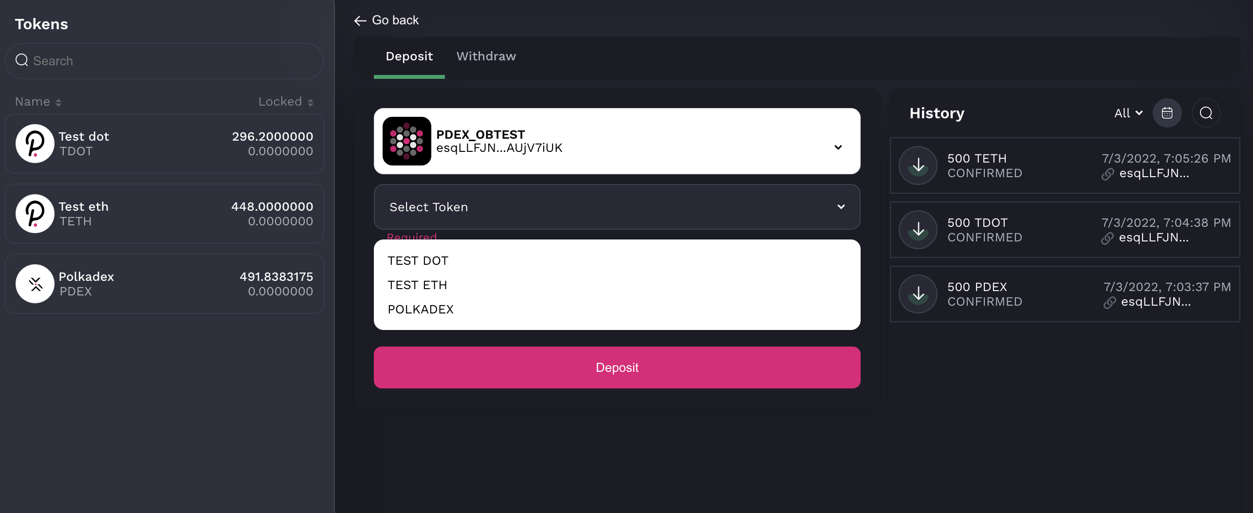Click the link icon next to 500 PDEX transaction
The width and height of the screenshot is (1253, 513).
coord(1109,302)
